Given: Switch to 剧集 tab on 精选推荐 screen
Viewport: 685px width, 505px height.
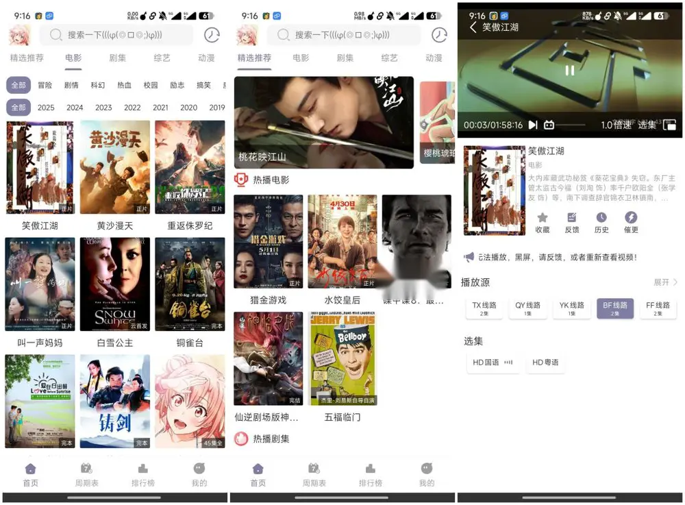Looking at the screenshot, I should tap(345, 58).
